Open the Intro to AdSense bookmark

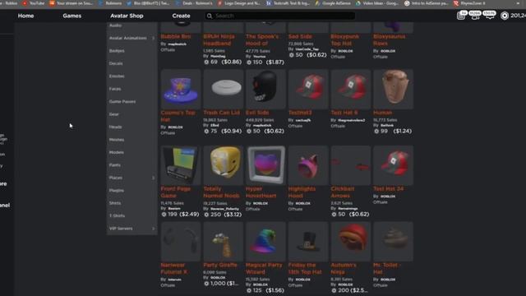coord(426,3)
